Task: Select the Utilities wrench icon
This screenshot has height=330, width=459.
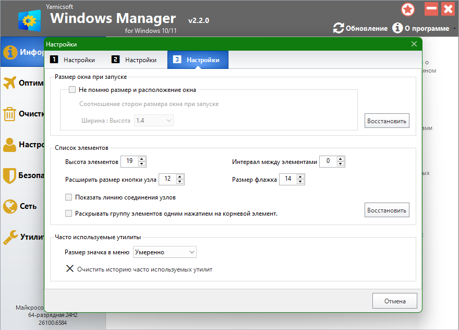Action: tap(10, 237)
